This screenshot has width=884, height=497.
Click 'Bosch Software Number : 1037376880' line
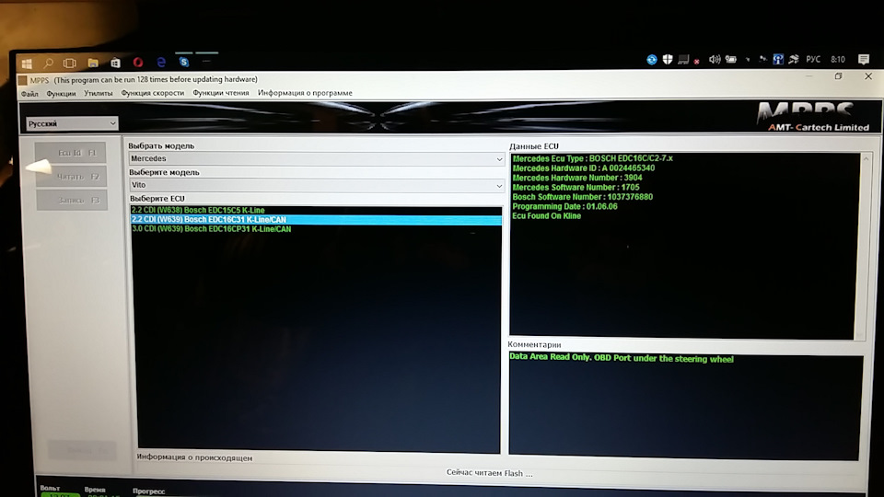tap(582, 197)
